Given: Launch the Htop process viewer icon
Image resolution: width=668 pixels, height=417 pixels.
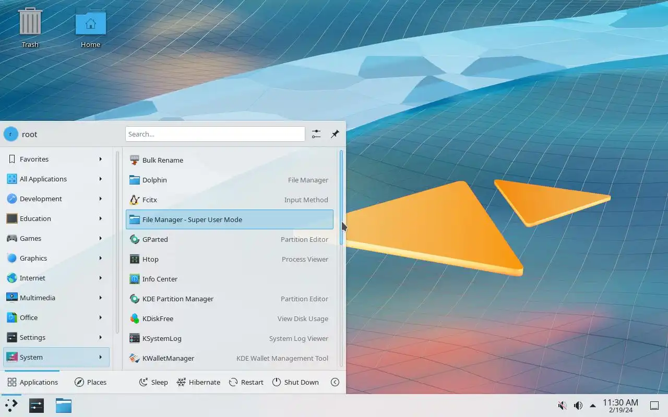Looking at the screenshot, I should coord(134,259).
